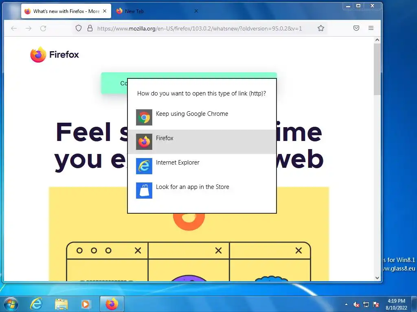Image resolution: width=417 pixels, height=312 pixels.
Task: Minimize the Firefox window
Action: pos(348,6)
